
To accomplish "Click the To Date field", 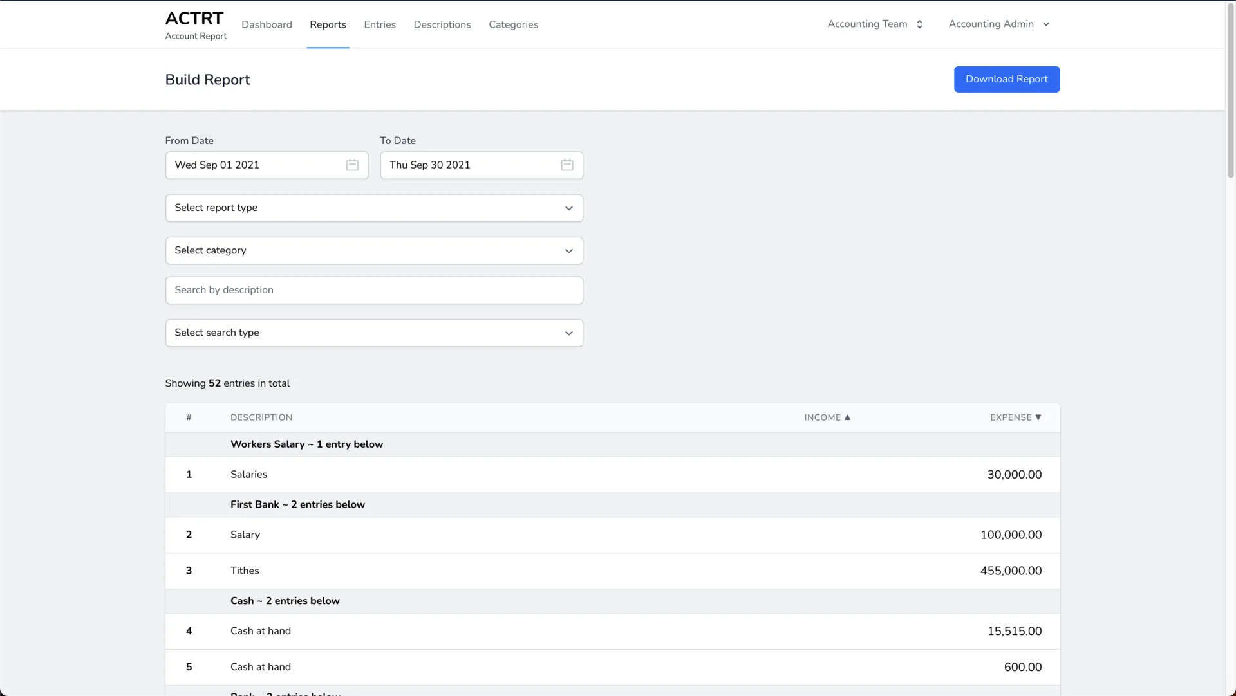I will (482, 165).
